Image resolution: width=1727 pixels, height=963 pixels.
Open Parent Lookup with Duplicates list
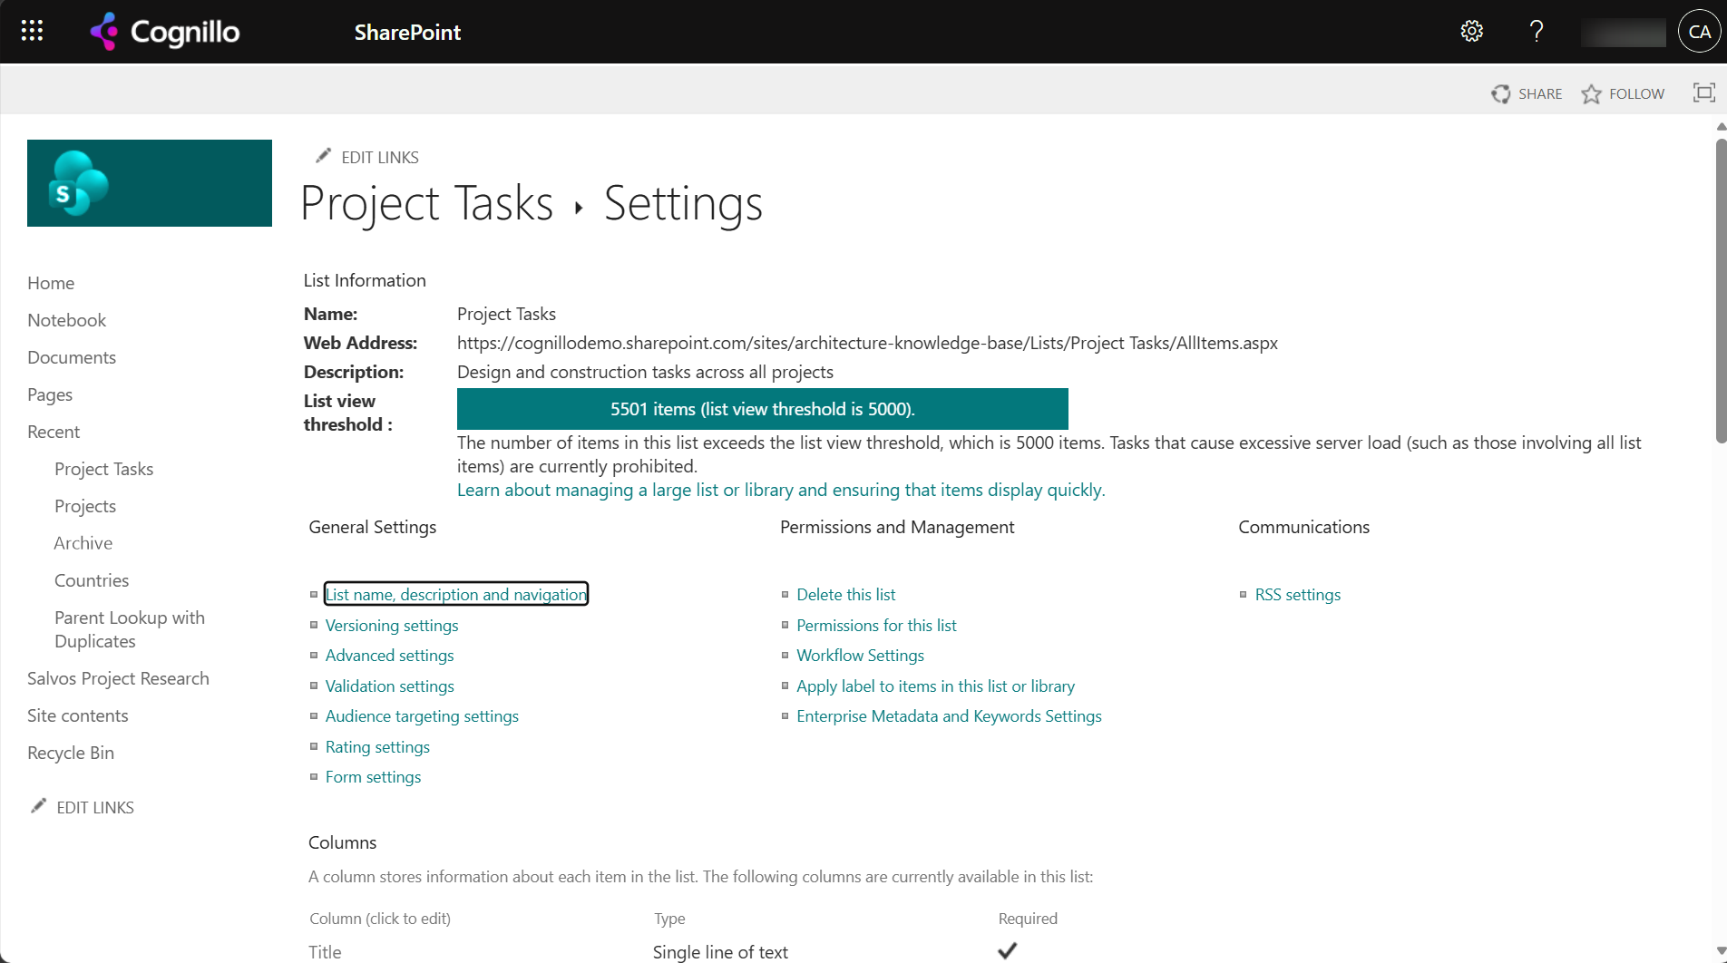pos(130,629)
